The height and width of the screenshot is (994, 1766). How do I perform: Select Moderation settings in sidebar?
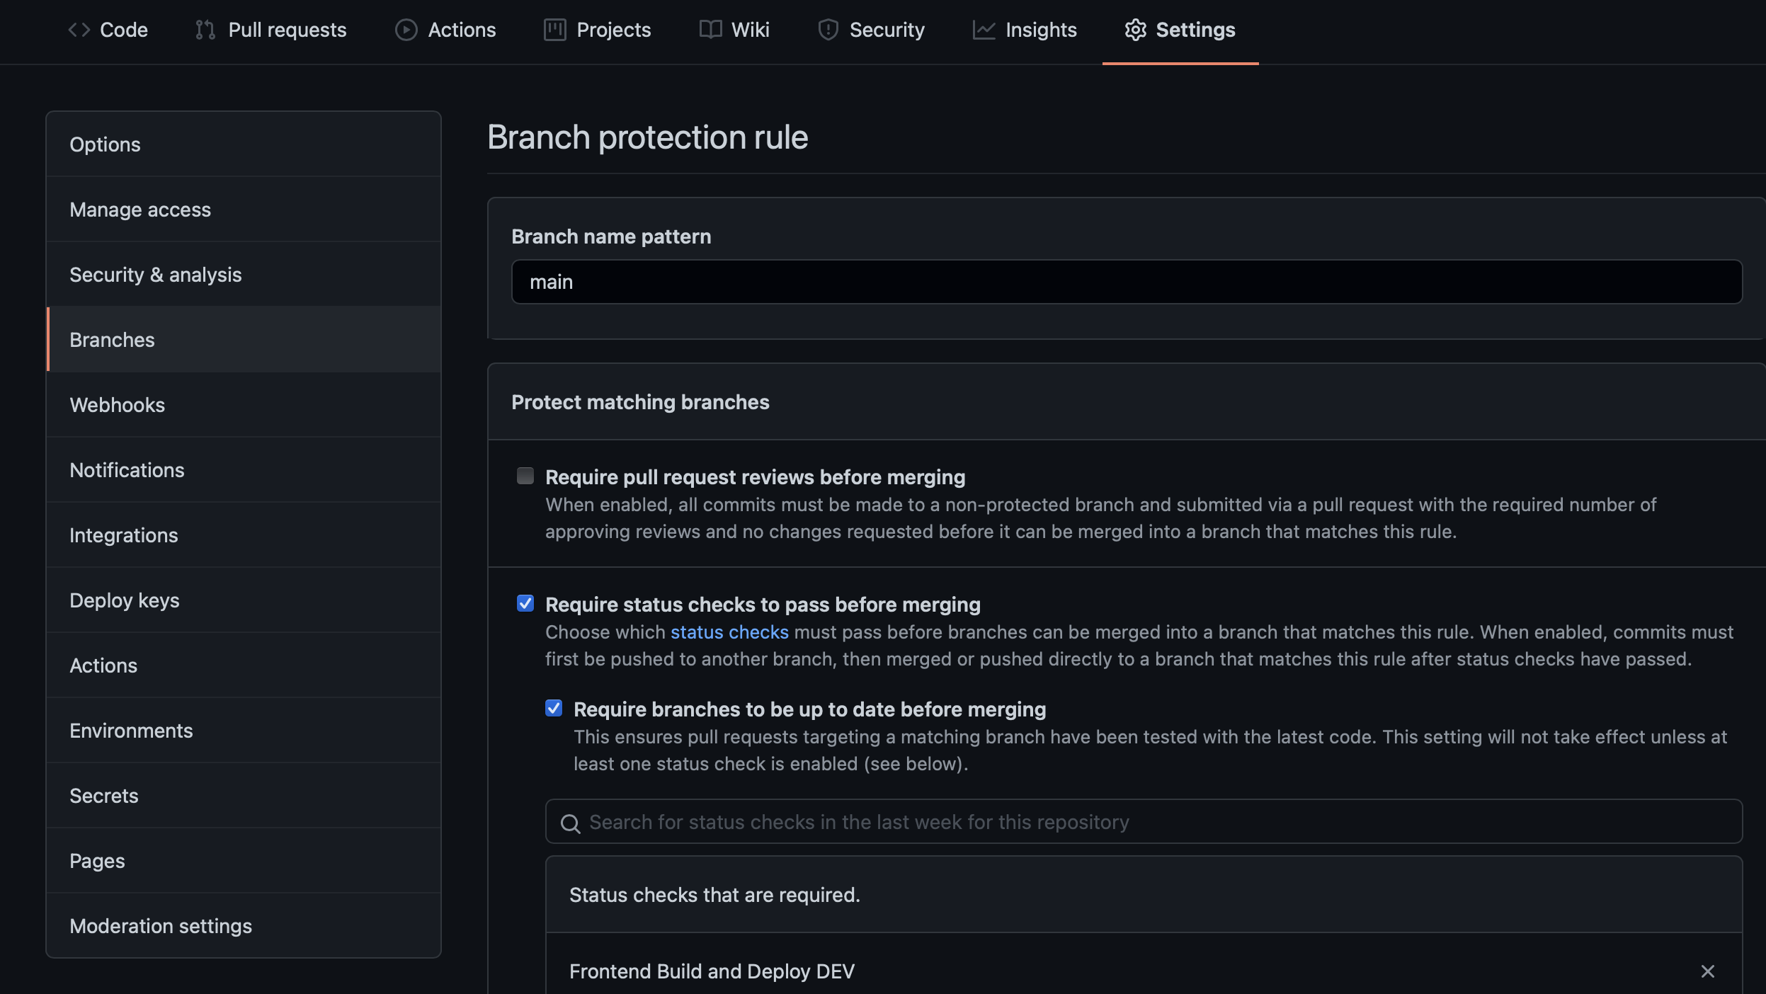click(x=244, y=926)
